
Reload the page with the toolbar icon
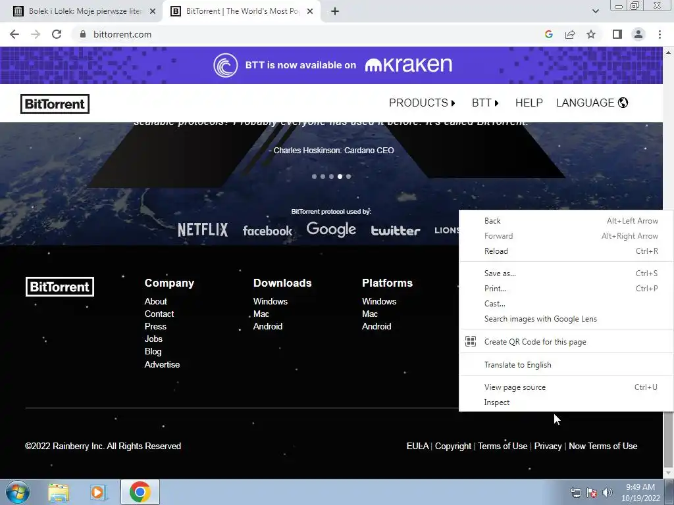tap(57, 34)
